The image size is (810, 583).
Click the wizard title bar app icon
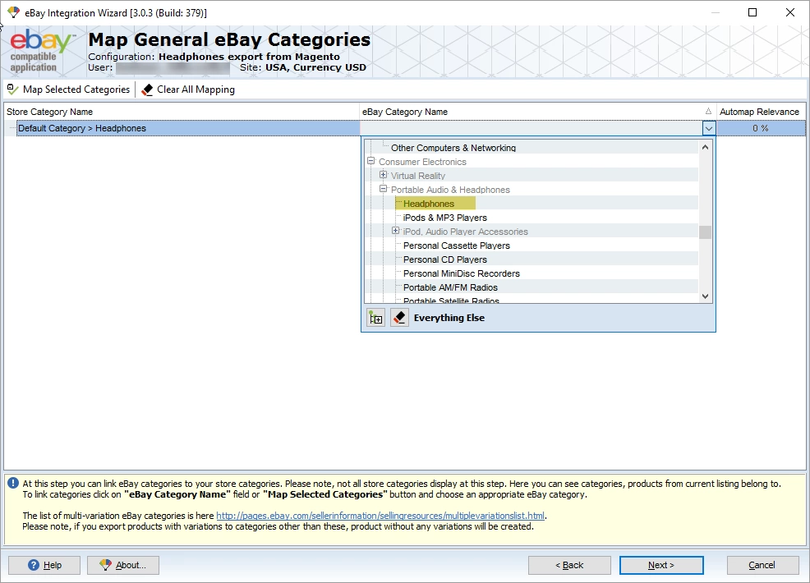(x=14, y=12)
